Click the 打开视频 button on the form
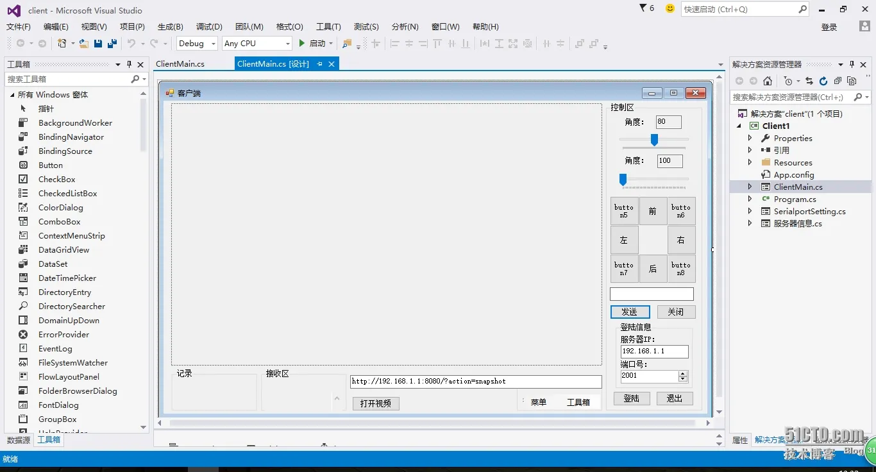 (x=376, y=403)
